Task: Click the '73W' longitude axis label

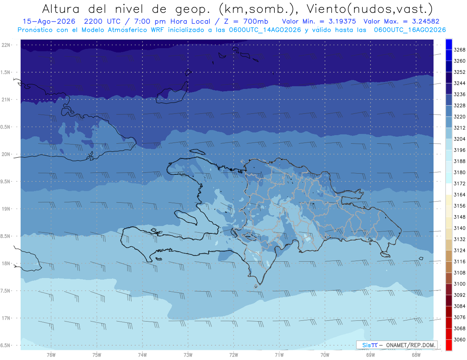Action: [x=188, y=355]
